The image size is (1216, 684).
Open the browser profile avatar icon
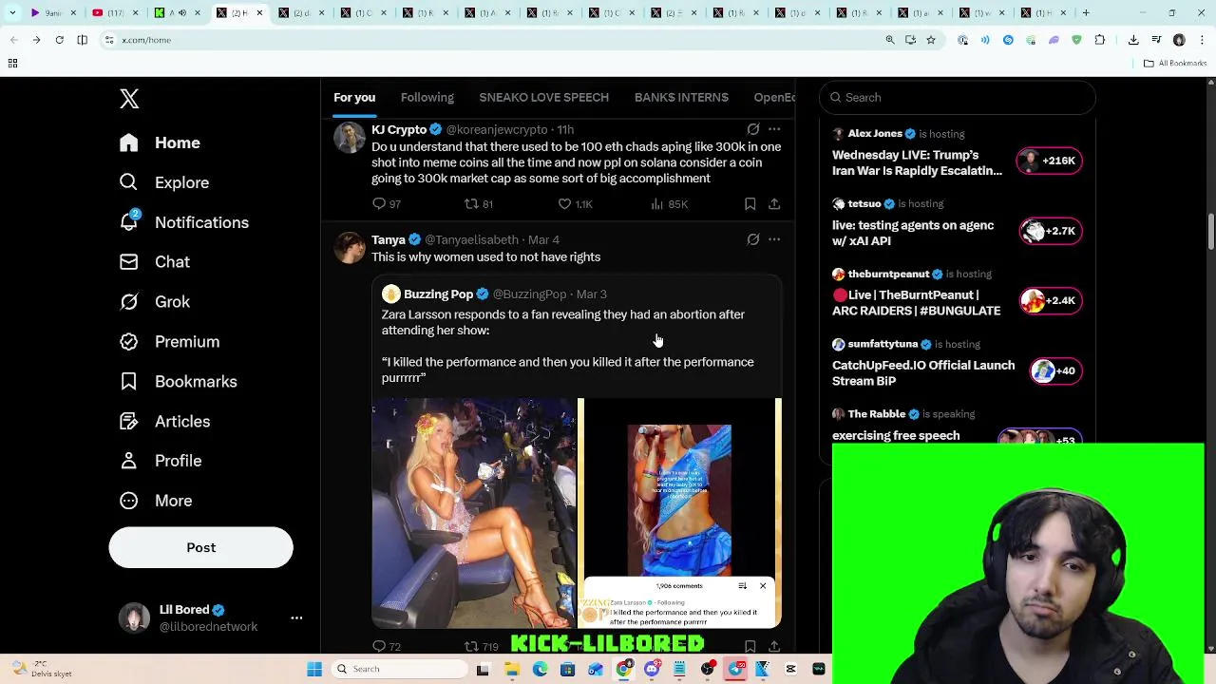click(1179, 40)
